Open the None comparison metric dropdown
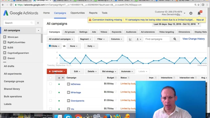Screen dimensions: 210x118 tap(73, 46)
